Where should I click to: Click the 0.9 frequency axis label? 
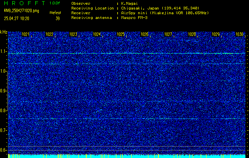(x=3, y=91)
